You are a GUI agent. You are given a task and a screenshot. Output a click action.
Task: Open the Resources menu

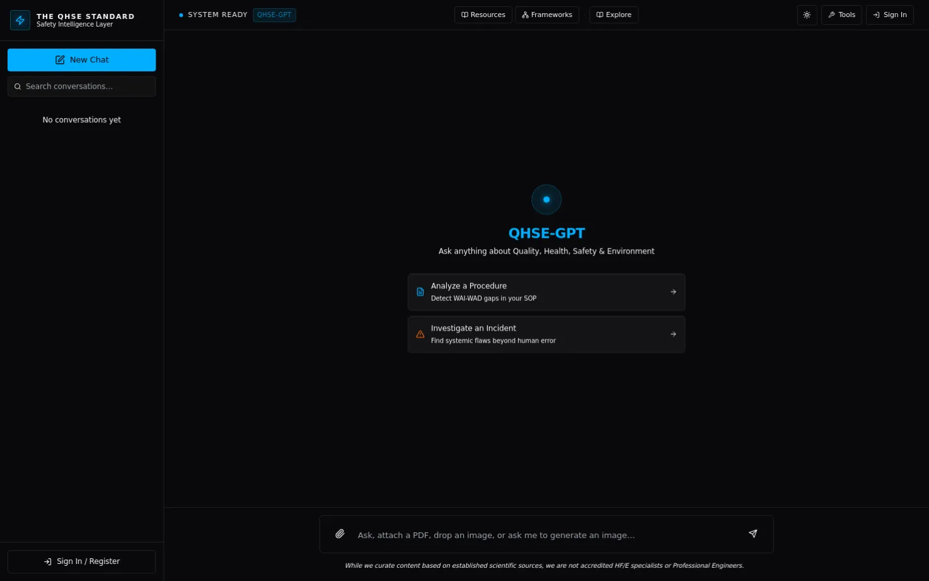(x=483, y=15)
